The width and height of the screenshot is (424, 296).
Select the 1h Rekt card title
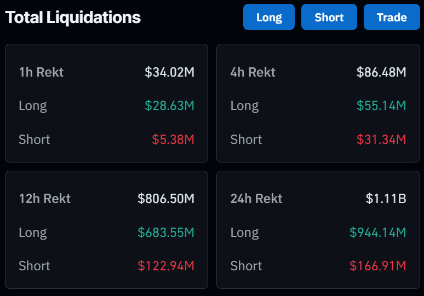pos(41,72)
